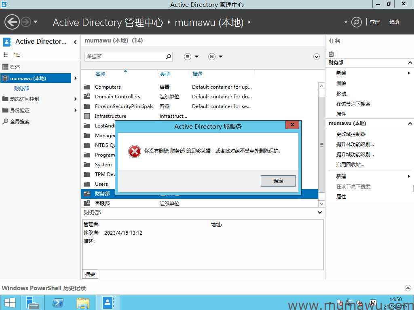Collapse the left navigation pane
The height and width of the screenshot is (310, 414).
click(75, 42)
